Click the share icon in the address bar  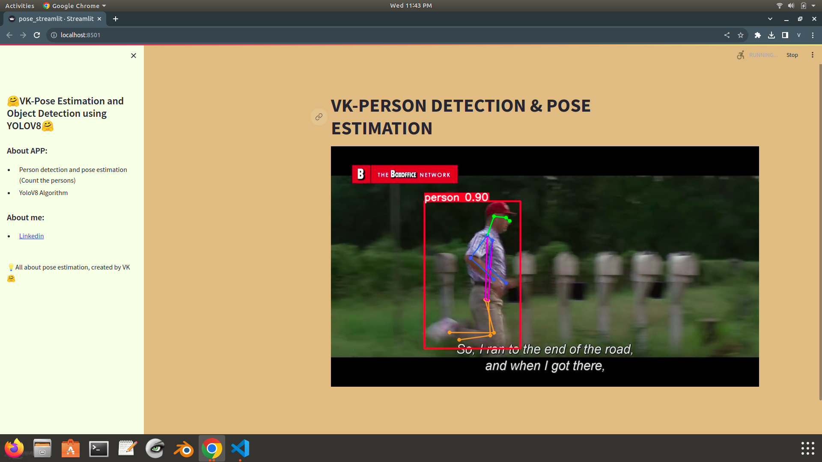[x=727, y=35]
